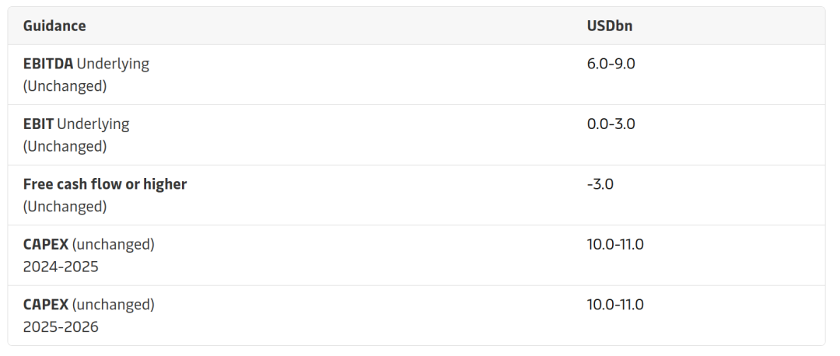Viewport: 840px width, 356px height.
Task: Select the 10.0-11.0 value for CAPEX 2024-2025
Action: tap(615, 245)
